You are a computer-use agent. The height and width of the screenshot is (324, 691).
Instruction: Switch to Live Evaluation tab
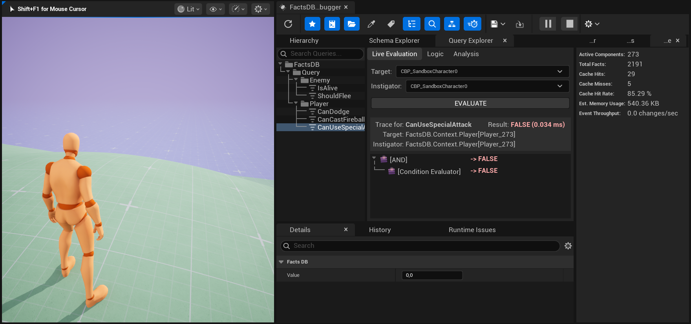(x=395, y=54)
